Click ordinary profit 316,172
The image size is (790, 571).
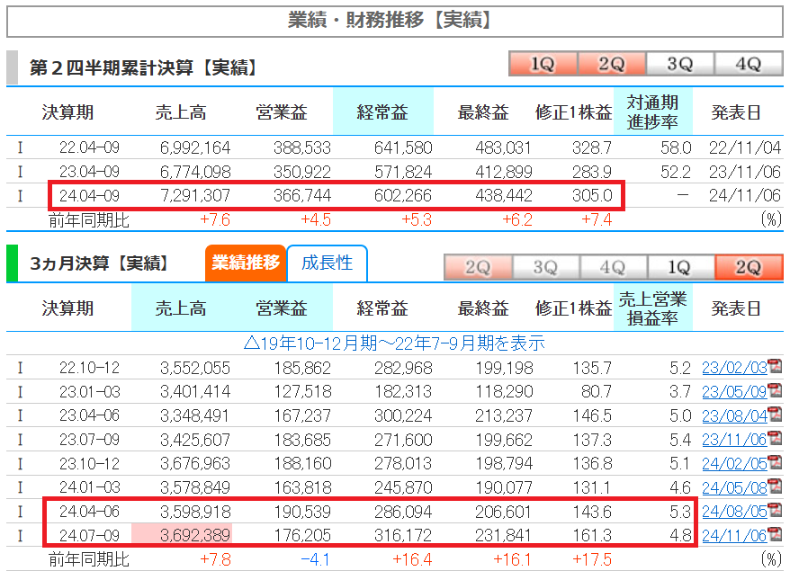pos(403,535)
